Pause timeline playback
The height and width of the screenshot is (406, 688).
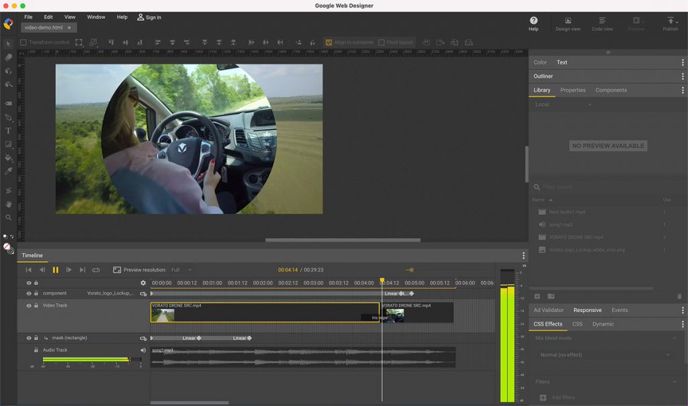tap(55, 270)
